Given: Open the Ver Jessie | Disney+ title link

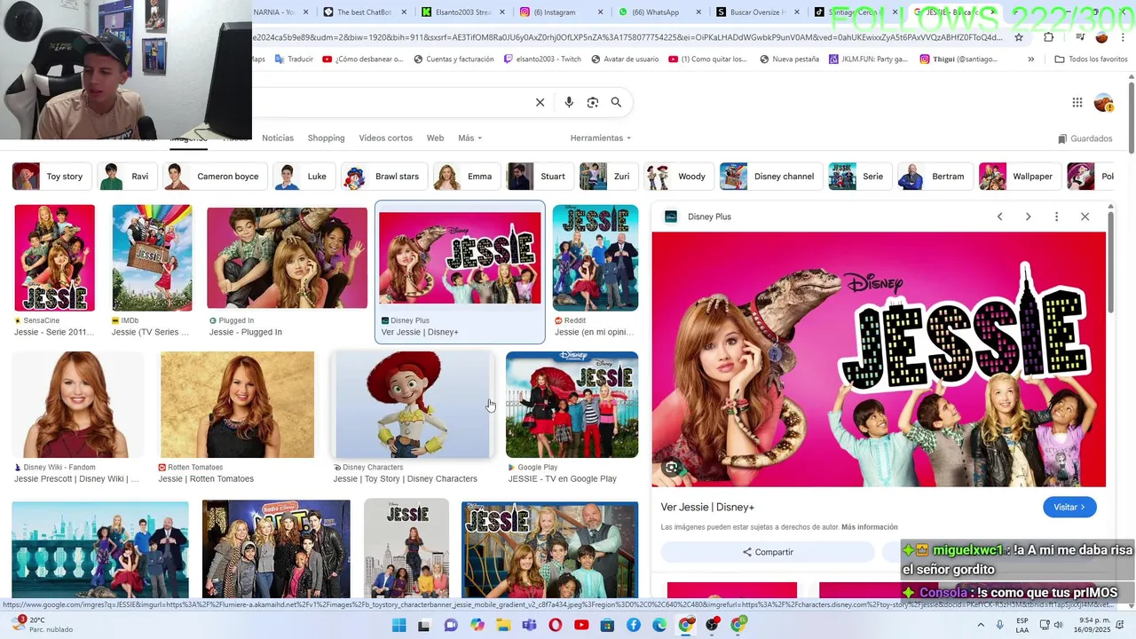Looking at the screenshot, I should [707, 507].
